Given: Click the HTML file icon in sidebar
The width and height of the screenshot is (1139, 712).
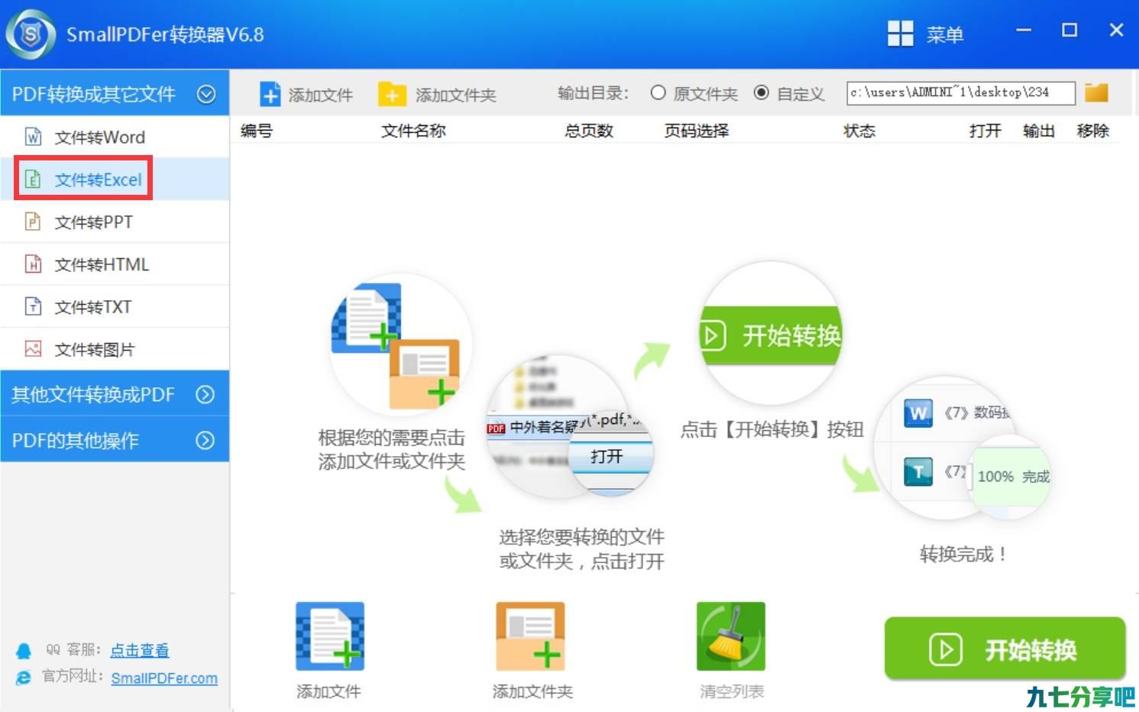Looking at the screenshot, I should pyautogui.click(x=33, y=264).
